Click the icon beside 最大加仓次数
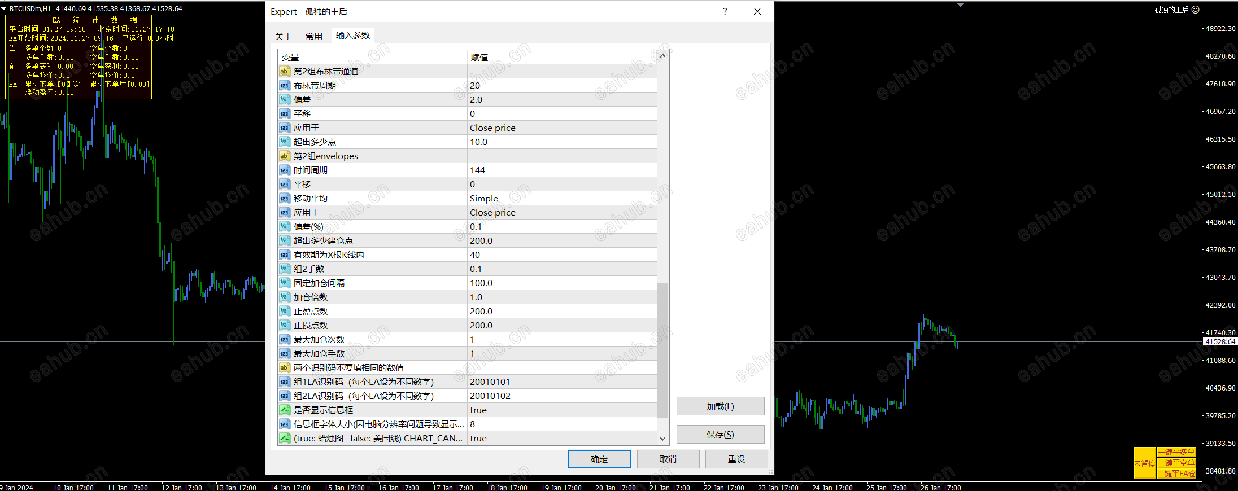Viewport: 1238px width, 491px height. 284,340
